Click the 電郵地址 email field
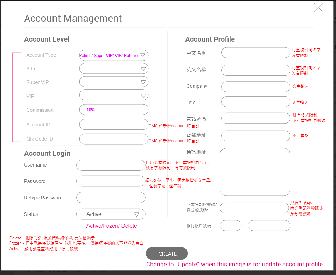Screen dimensions: 336x275 (255, 136)
